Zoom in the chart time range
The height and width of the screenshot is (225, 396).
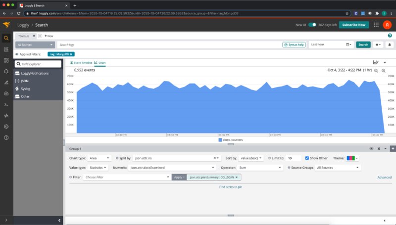[x=384, y=71]
